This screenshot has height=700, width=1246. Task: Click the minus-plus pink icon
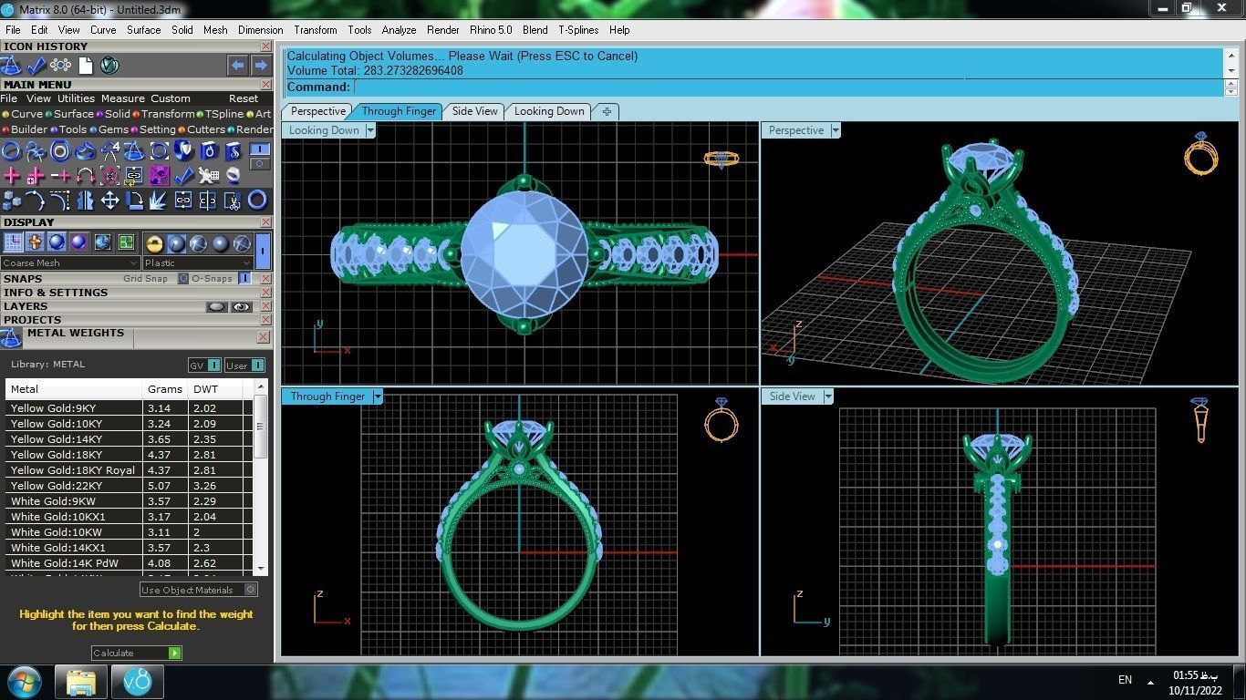pos(60,176)
